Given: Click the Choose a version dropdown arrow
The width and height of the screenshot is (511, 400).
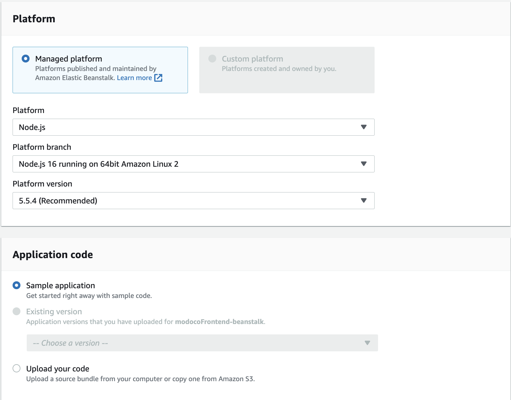Looking at the screenshot, I should click(367, 343).
